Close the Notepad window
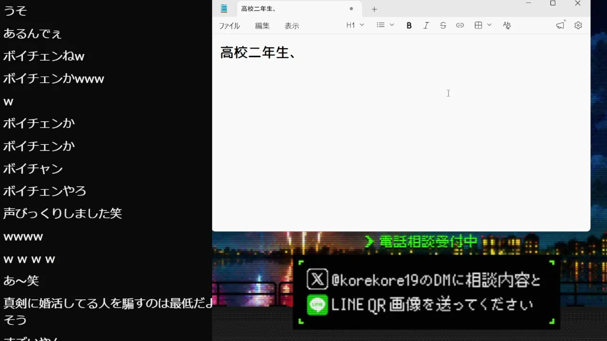The image size is (607, 341). tap(578, 3)
